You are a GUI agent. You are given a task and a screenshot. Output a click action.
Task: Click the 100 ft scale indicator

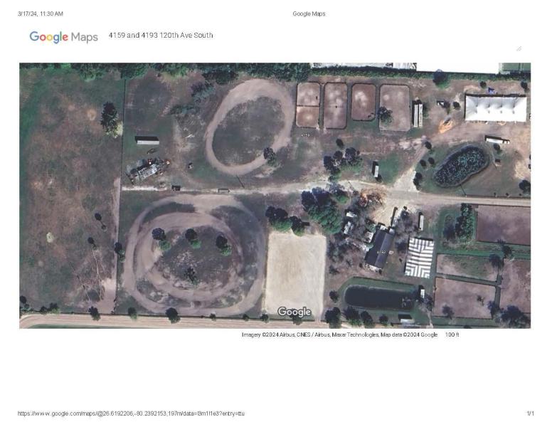[x=452, y=334]
